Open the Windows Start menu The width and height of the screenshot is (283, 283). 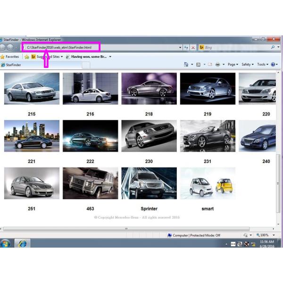[x=5, y=244]
